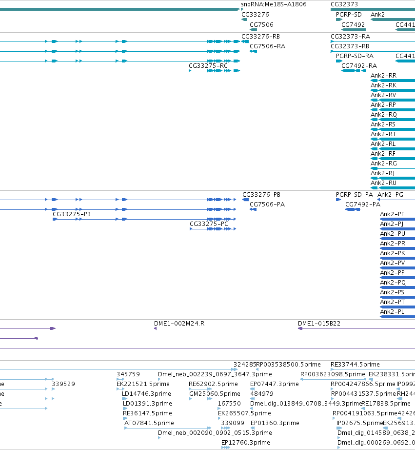
Task: Select the CG7506 gene label
Action: point(261,25)
